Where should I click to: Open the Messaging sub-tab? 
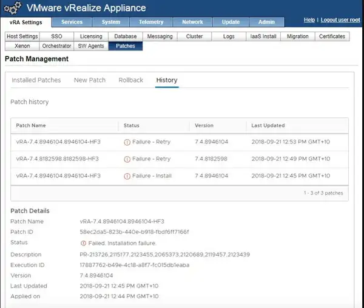coord(160,36)
